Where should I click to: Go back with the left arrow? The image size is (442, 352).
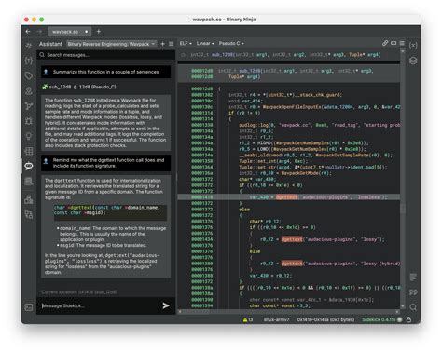click(x=28, y=32)
